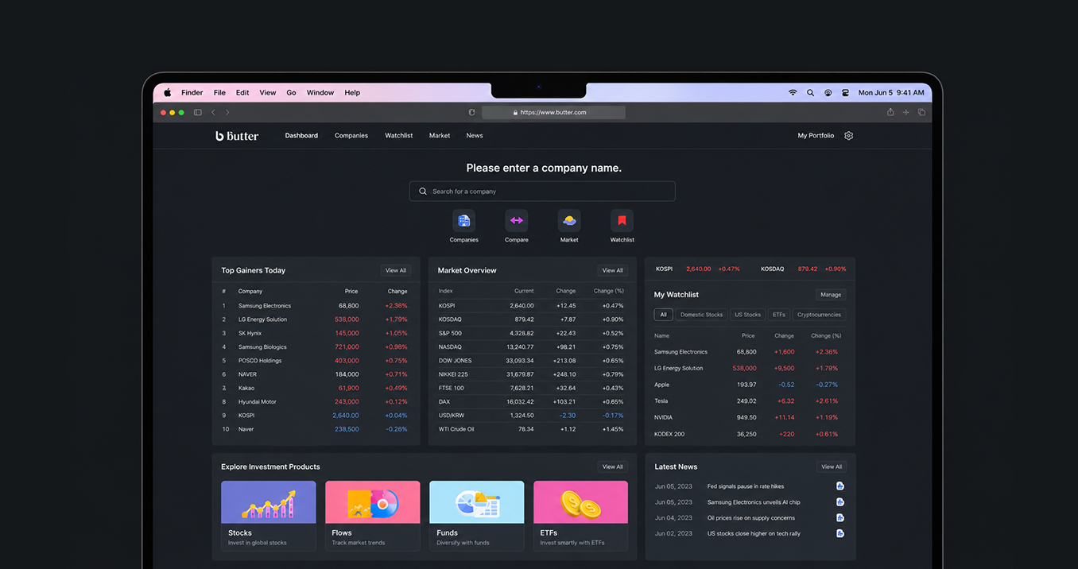Image resolution: width=1078 pixels, height=569 pixels.
Task: Click the browser address bar
Action: point(553,113)
